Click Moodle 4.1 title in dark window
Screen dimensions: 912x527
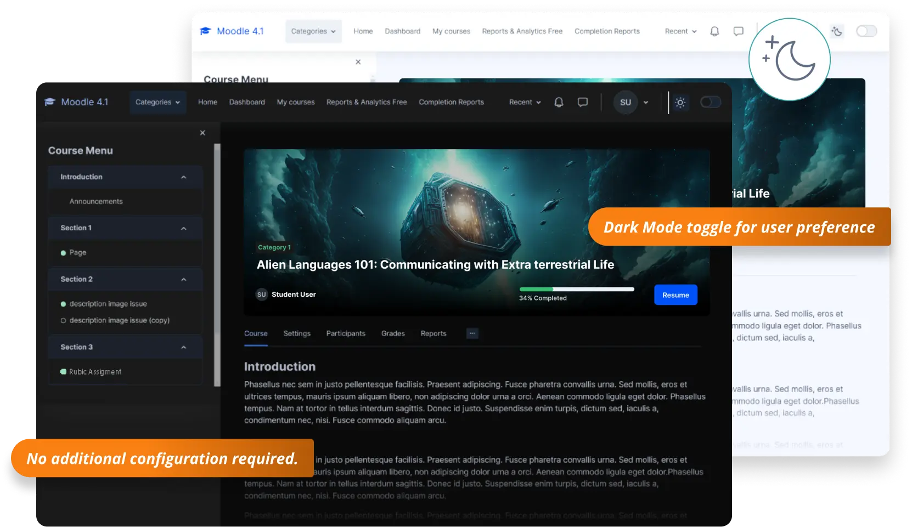coord(85,102)
